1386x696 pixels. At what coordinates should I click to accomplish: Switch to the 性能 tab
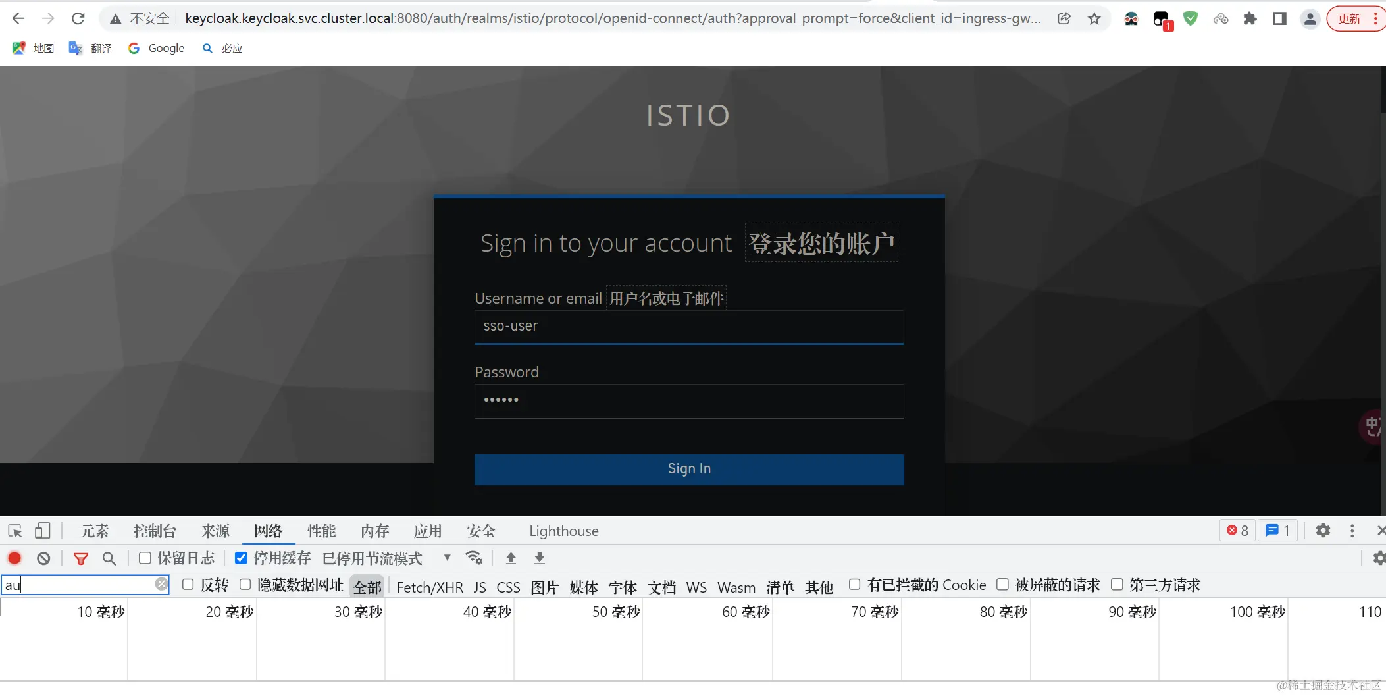click(322, 531)
